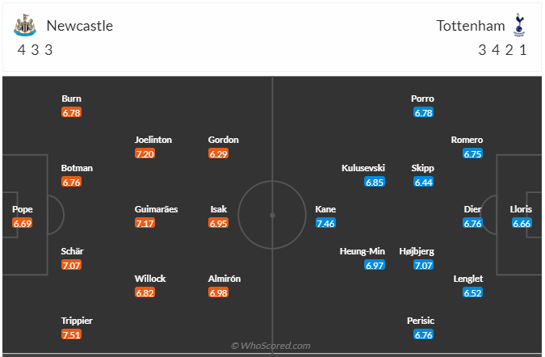Image resolution: width=545 pixels, height=357 pixels.
Task: Select Joelinton's 7.20 rating badge
Action: (145, 153)
